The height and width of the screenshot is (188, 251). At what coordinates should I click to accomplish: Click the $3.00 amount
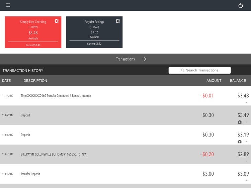(x=208, y=174)
